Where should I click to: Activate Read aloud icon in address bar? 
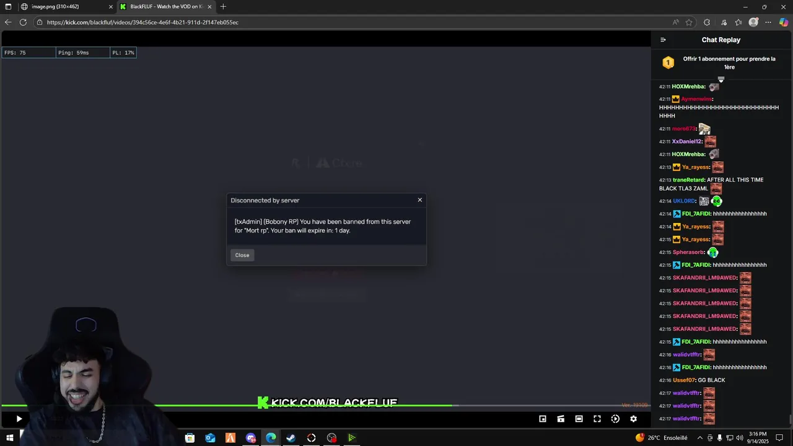[676, 22]
